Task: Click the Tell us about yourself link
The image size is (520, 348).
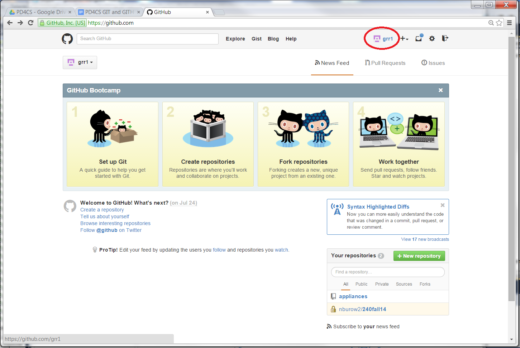Action: point(105,216)
